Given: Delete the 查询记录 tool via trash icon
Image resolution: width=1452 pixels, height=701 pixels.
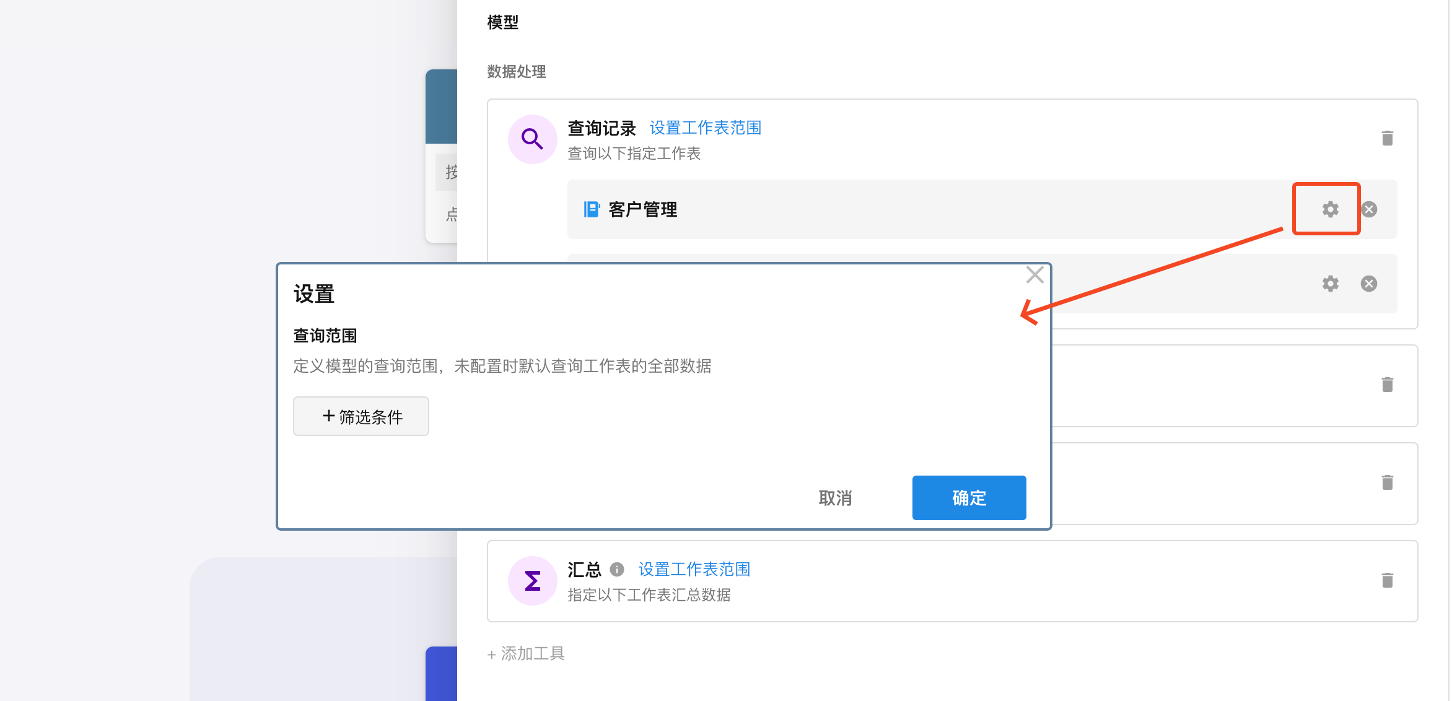Looking at the screenshot, I should tap(1387, 138).
